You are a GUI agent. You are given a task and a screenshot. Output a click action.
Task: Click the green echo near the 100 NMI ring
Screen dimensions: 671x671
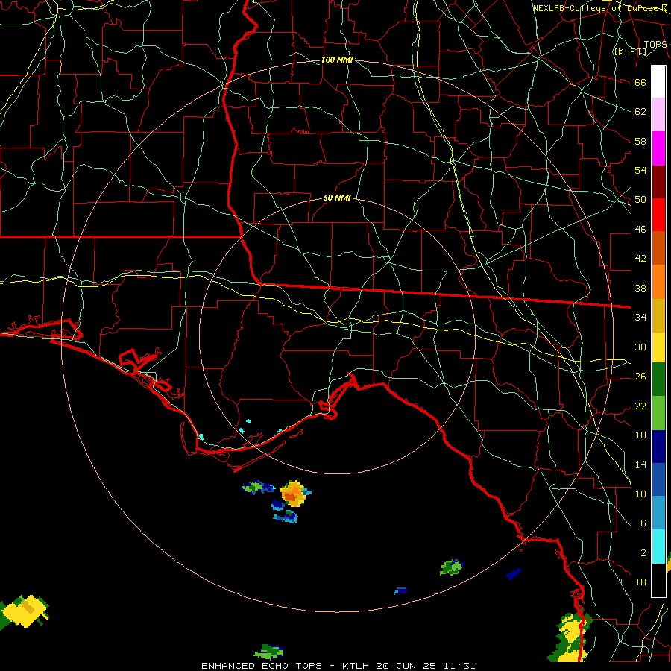(x=452, y=567)
